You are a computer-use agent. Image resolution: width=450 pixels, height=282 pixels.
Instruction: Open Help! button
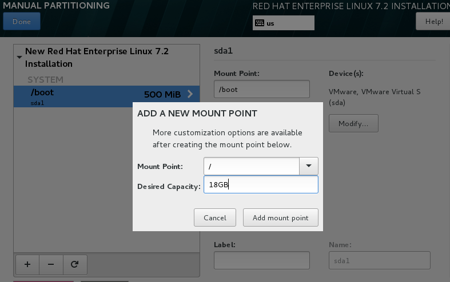pyautogui.click(x=433, y=22)
